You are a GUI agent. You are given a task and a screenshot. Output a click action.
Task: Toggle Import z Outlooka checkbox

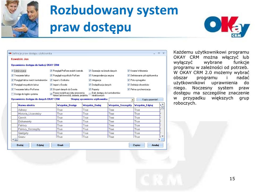point(51,80)
